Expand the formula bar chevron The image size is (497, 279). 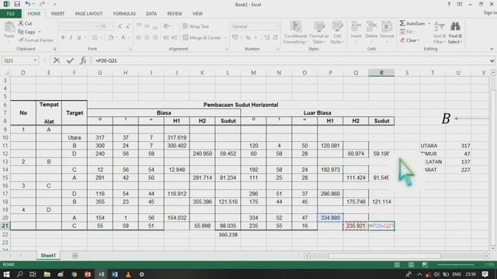coord(492,60)
